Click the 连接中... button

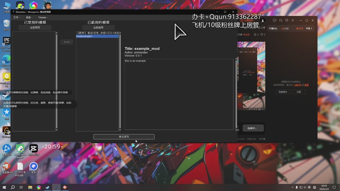253,128
